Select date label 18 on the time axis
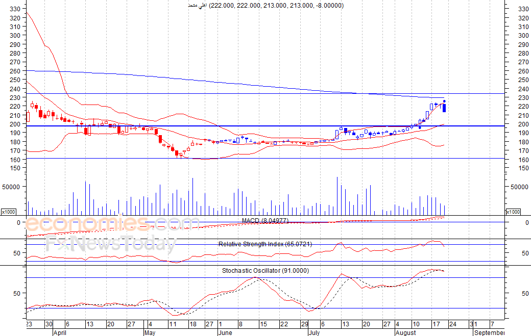531x336 pixels. point(193,324)
